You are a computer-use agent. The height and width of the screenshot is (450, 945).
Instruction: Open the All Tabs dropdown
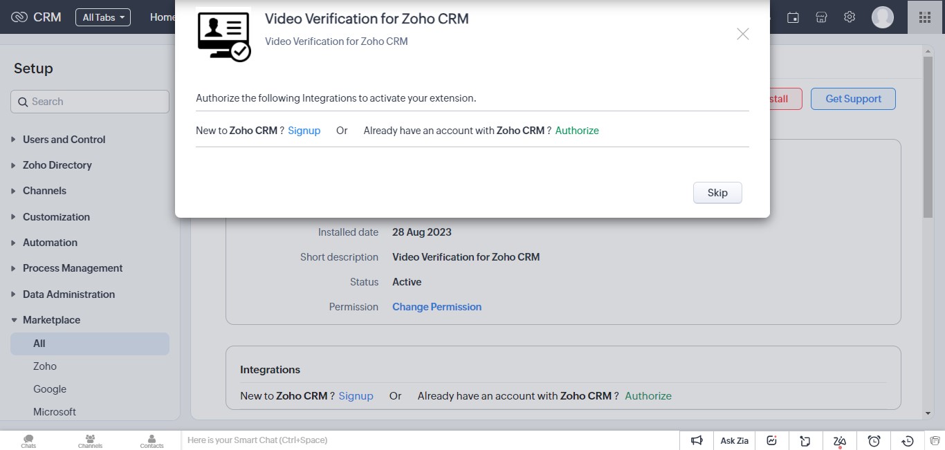tap(103, 17)
